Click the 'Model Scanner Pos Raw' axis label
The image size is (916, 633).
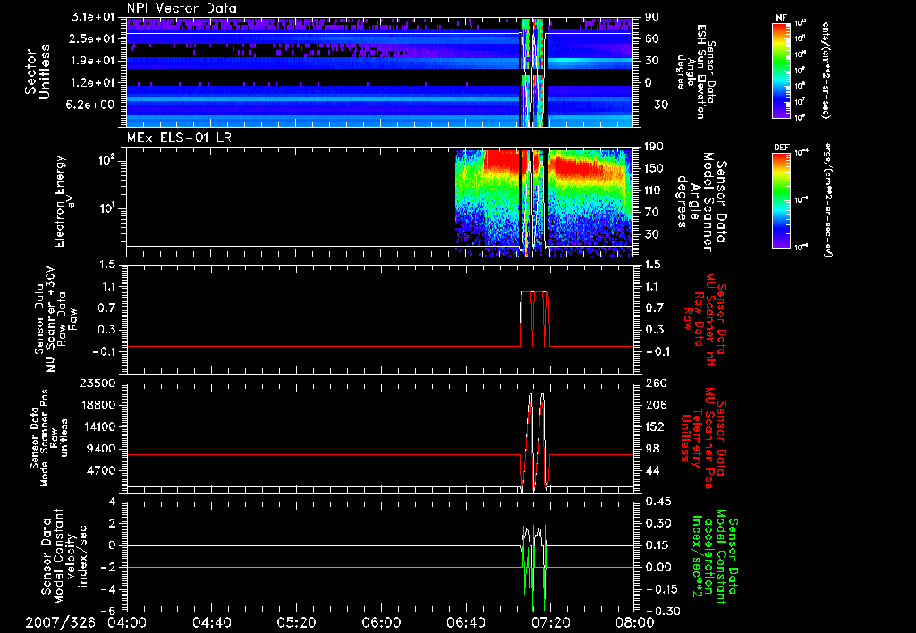pos(48,438)
